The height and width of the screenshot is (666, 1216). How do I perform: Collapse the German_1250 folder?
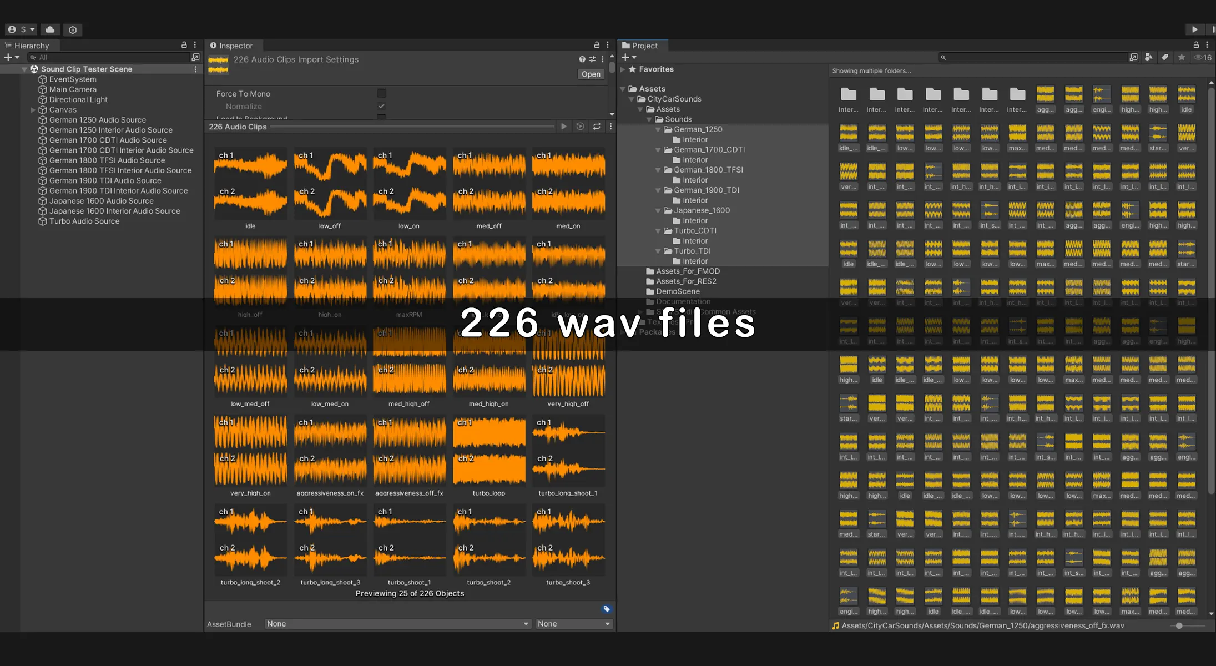tap(658, 129)
